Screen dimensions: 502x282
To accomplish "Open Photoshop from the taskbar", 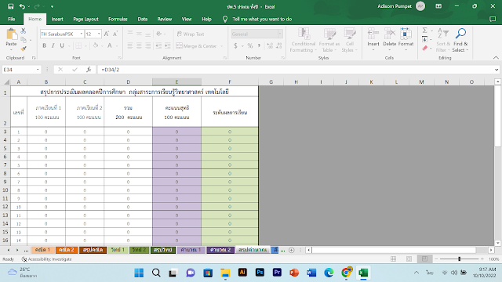I will (260, 273).
